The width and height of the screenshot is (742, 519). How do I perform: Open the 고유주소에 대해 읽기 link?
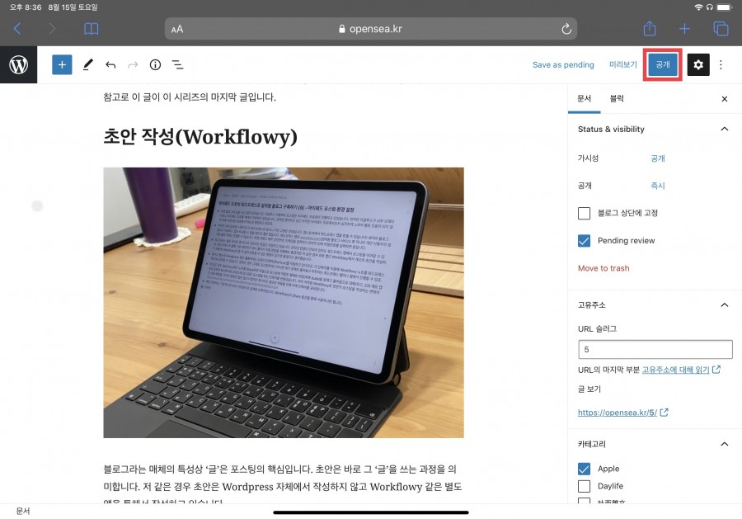[x=681, y=370]
